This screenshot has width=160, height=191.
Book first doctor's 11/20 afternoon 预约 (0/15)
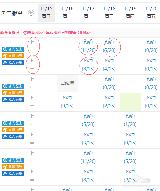tap(151, 65)
